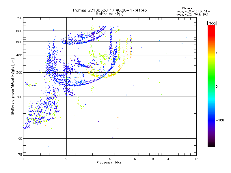The height and width of the screenshot is (173, 231).
Task: Click the 'Frequency [MHz]' x-axis title
Action: [109, 163]
